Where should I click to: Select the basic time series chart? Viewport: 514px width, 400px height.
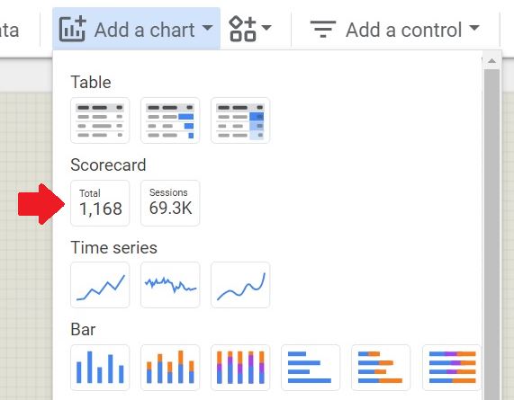tap(100, 285)
